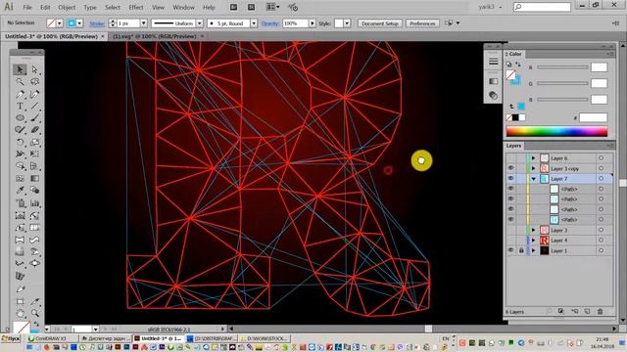Screen dimensions: 627x352
Task: Show Layer 6 via visibility box
Action: click(511, 158)
